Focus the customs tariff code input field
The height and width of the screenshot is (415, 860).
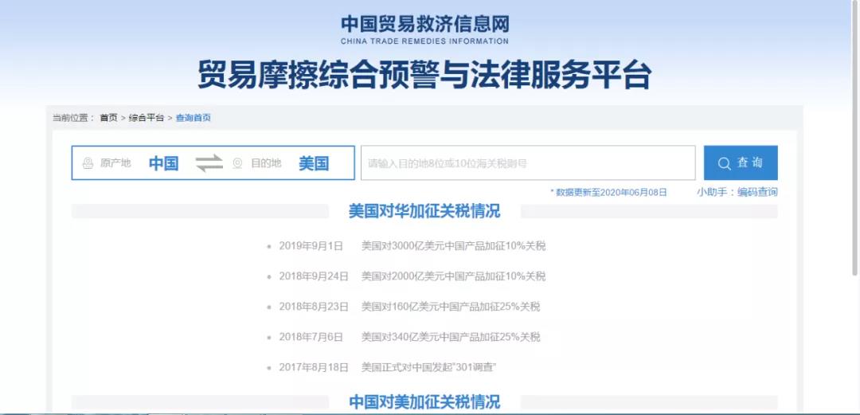[528, 162]
